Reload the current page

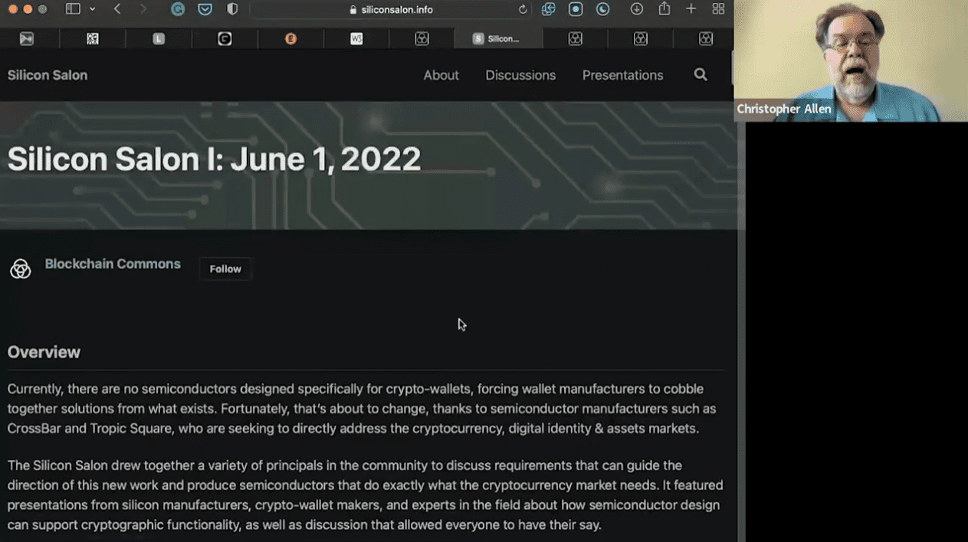(523, 10)
